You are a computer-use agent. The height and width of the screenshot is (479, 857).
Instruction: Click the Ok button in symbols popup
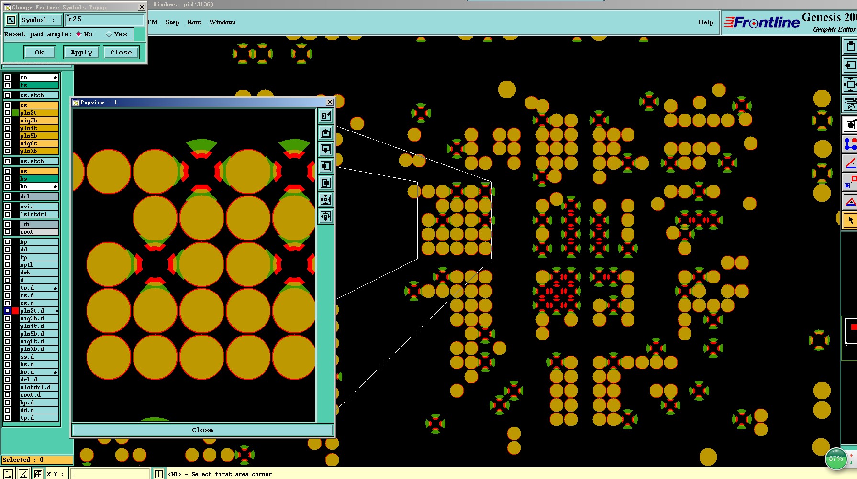pyautogui.click(x=39, y=52)
